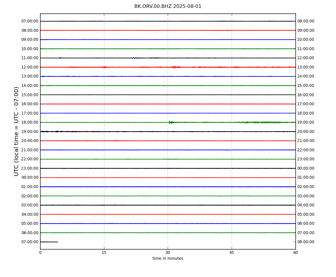Click the left-axis UTC label 03:00:00
This screenshot has width=336, height=277.
pos(30,205)
